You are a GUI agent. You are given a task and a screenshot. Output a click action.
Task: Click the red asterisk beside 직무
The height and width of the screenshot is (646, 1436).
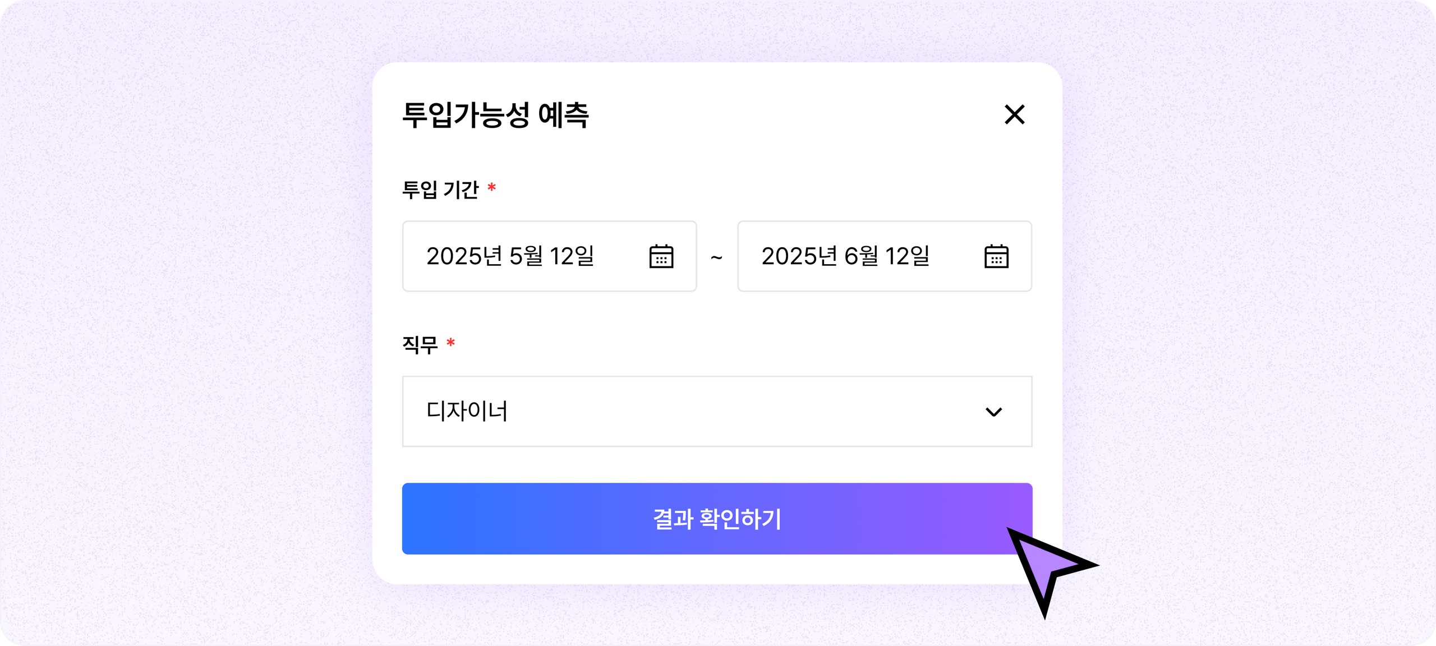coord(450,342)
